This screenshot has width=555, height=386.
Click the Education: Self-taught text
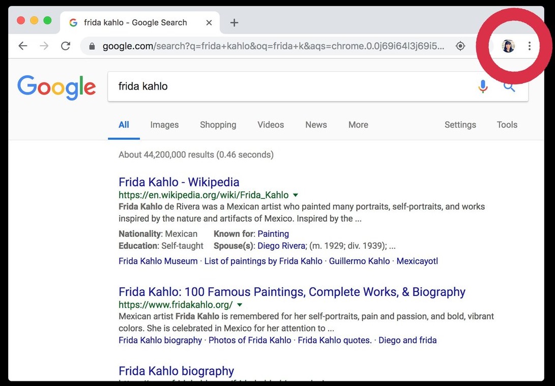coord(161,246)
